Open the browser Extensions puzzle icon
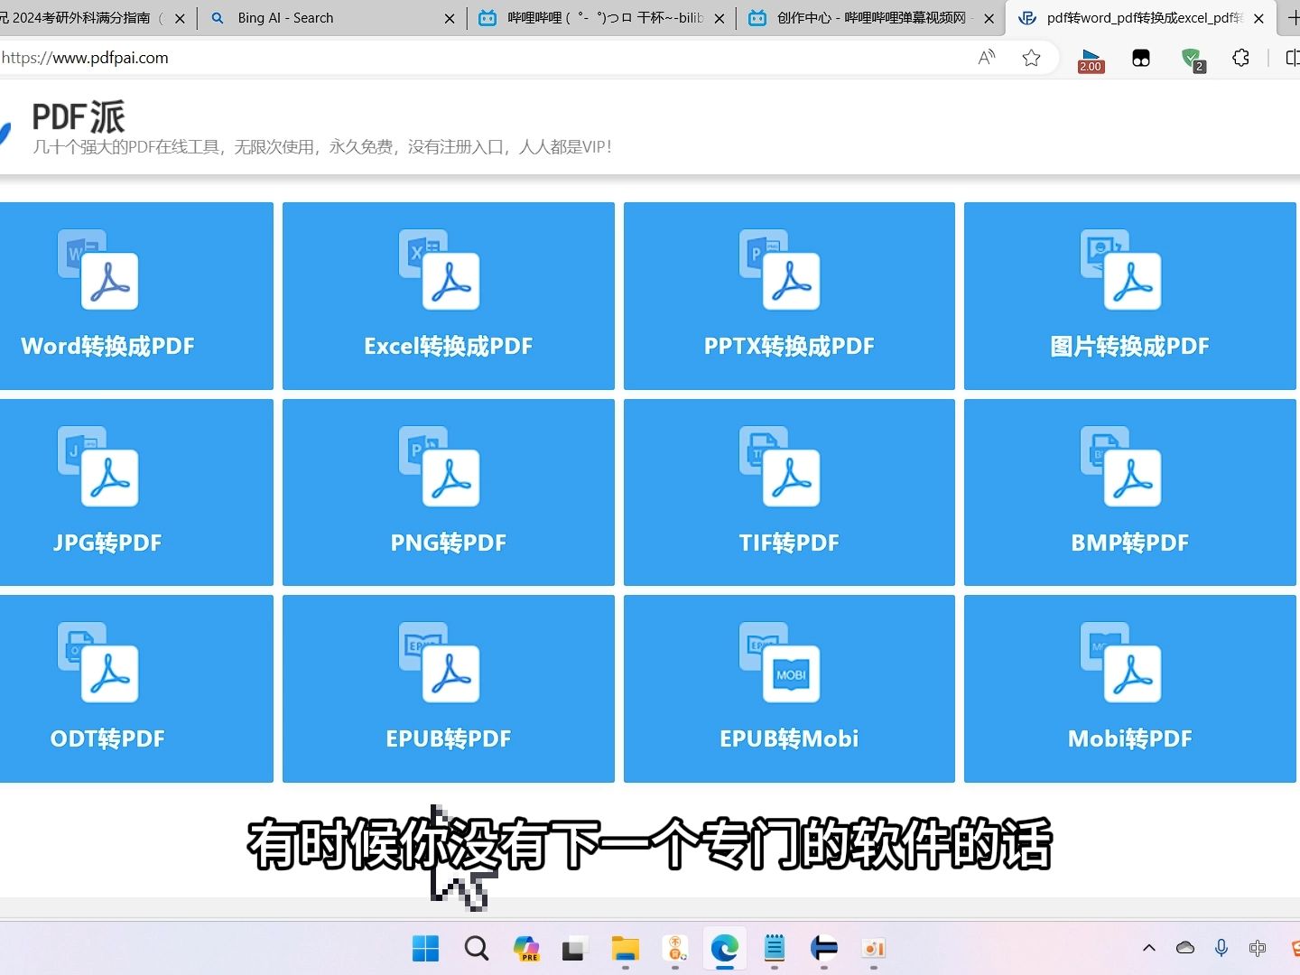 [x=1241, y=58]
